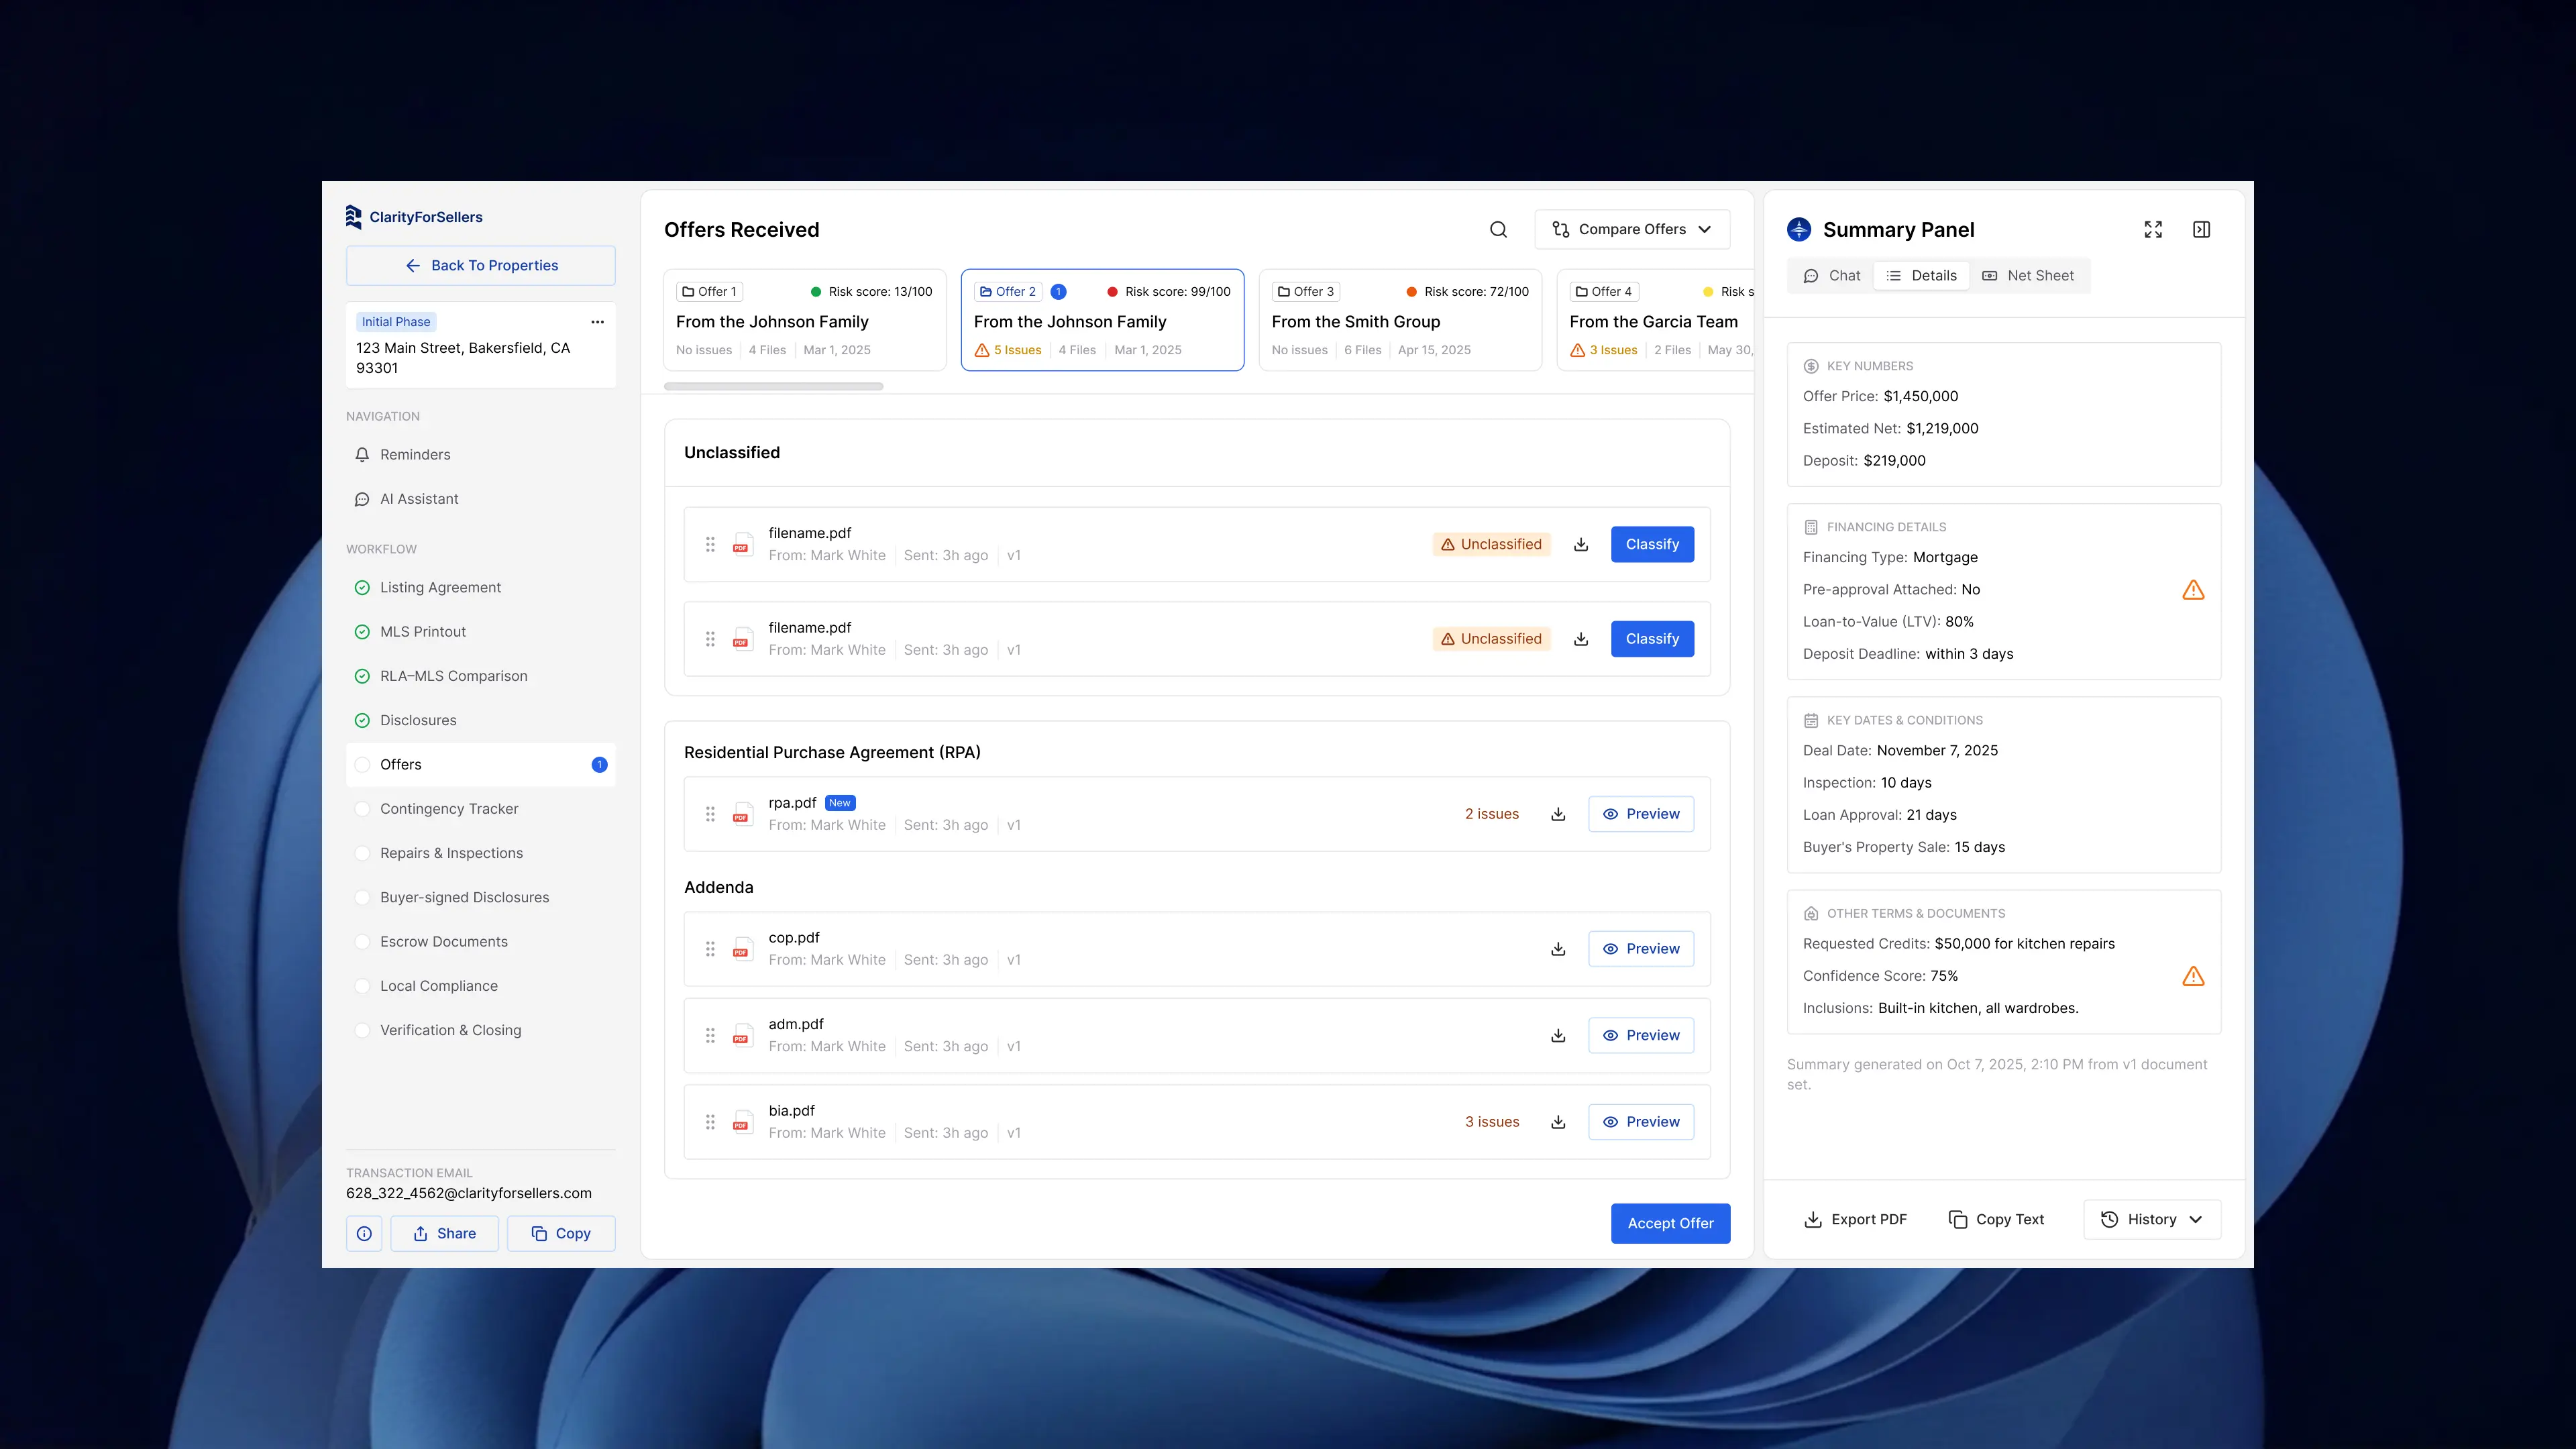This screenshot has width=2576, height=1449.
Task: Toggle the Listing Agreement completed checkmark
Action: 362,588
